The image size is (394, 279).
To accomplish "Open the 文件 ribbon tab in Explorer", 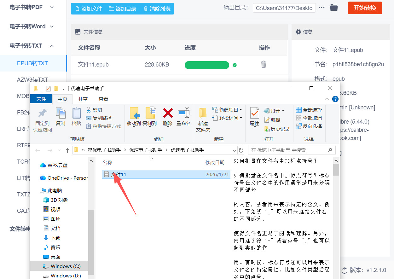I will tap(41, 99).
